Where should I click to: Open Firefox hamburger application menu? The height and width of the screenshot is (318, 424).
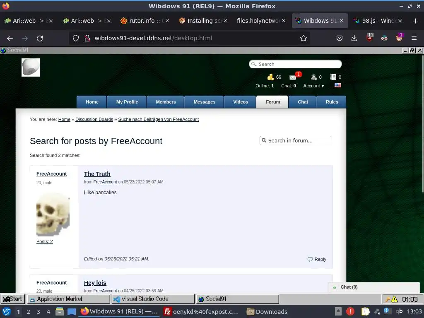[414, 38]
